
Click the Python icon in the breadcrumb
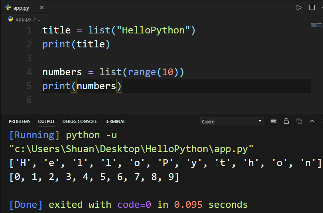[x=10, y=19]
